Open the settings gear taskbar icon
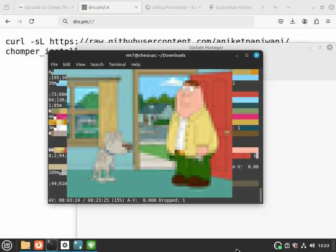Image resolution: width=336 pixels, height=252 pixels. [65, 245]
